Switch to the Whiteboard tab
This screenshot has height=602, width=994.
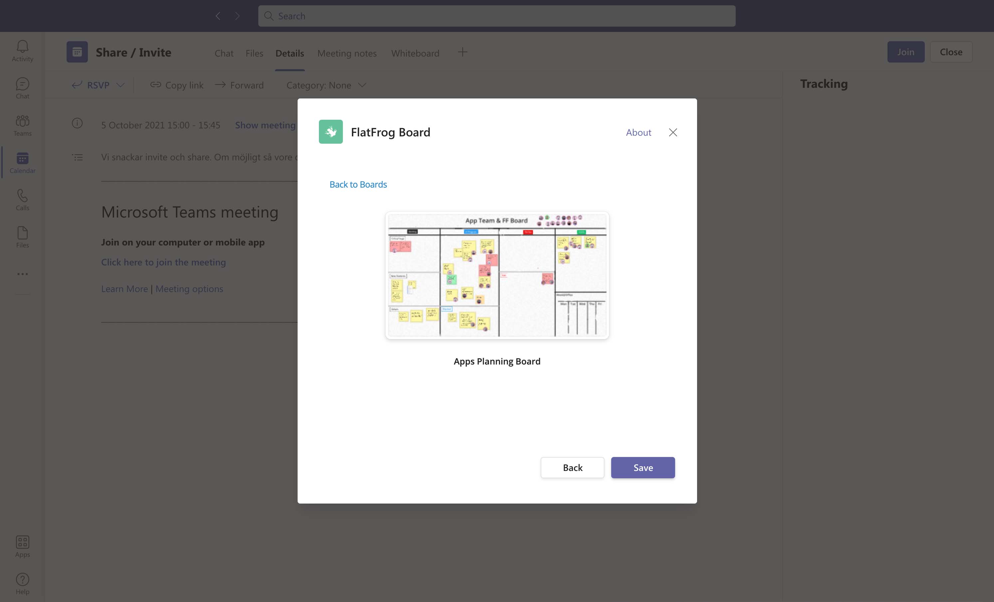[415, 53]
